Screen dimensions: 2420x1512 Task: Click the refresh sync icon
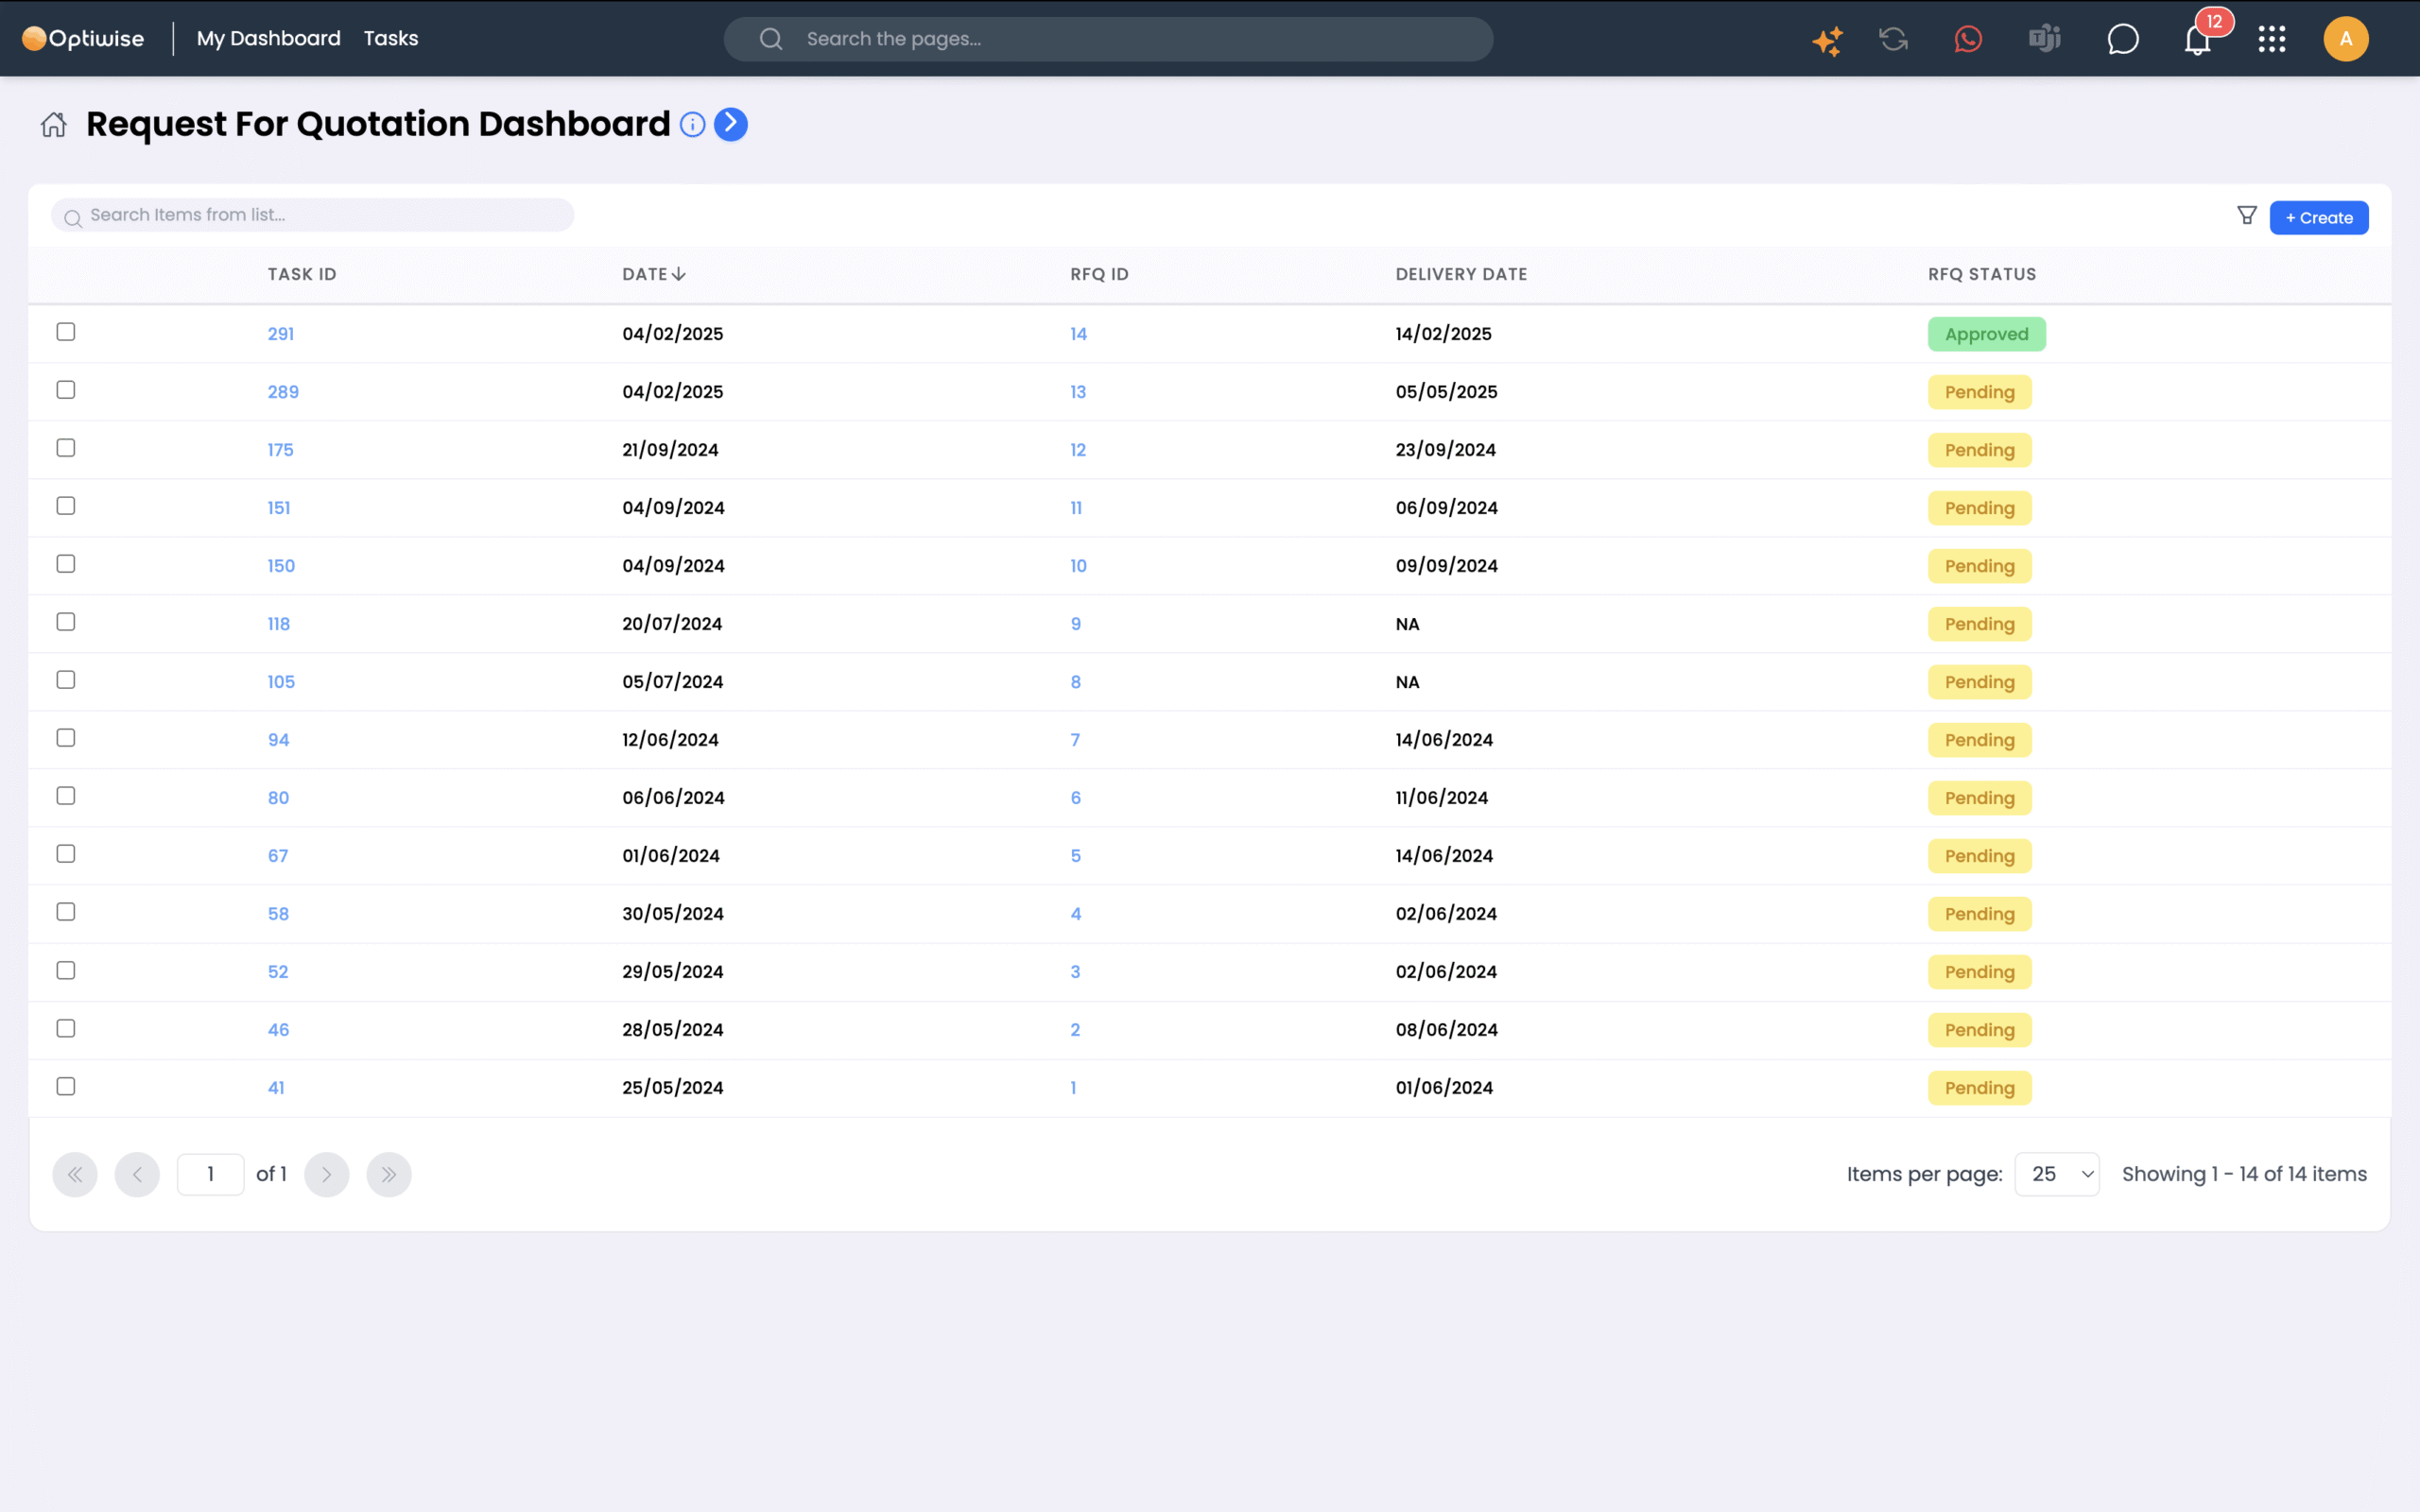[x=1893, y=39]
